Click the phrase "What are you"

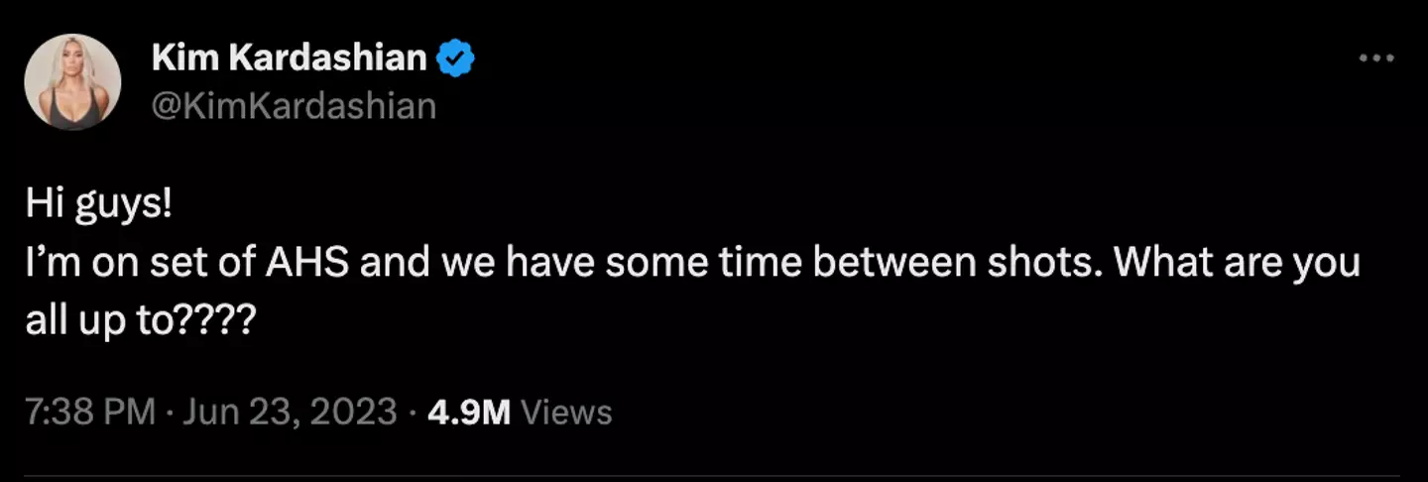tap(1251, 264)
